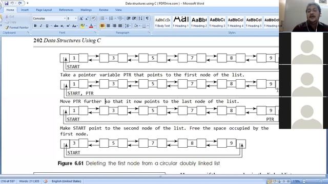Open the Change Case menu

coord(74,26)
